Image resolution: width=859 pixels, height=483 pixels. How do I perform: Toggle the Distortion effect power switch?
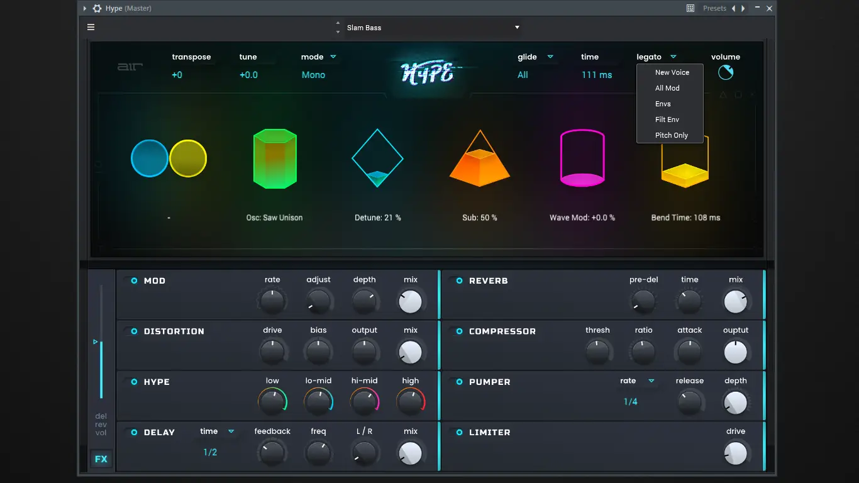click(x=134, y=331)
